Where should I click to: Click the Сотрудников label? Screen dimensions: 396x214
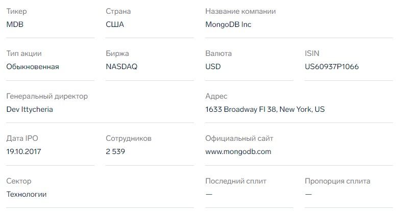pyautogui.click(x=129, y=138)
